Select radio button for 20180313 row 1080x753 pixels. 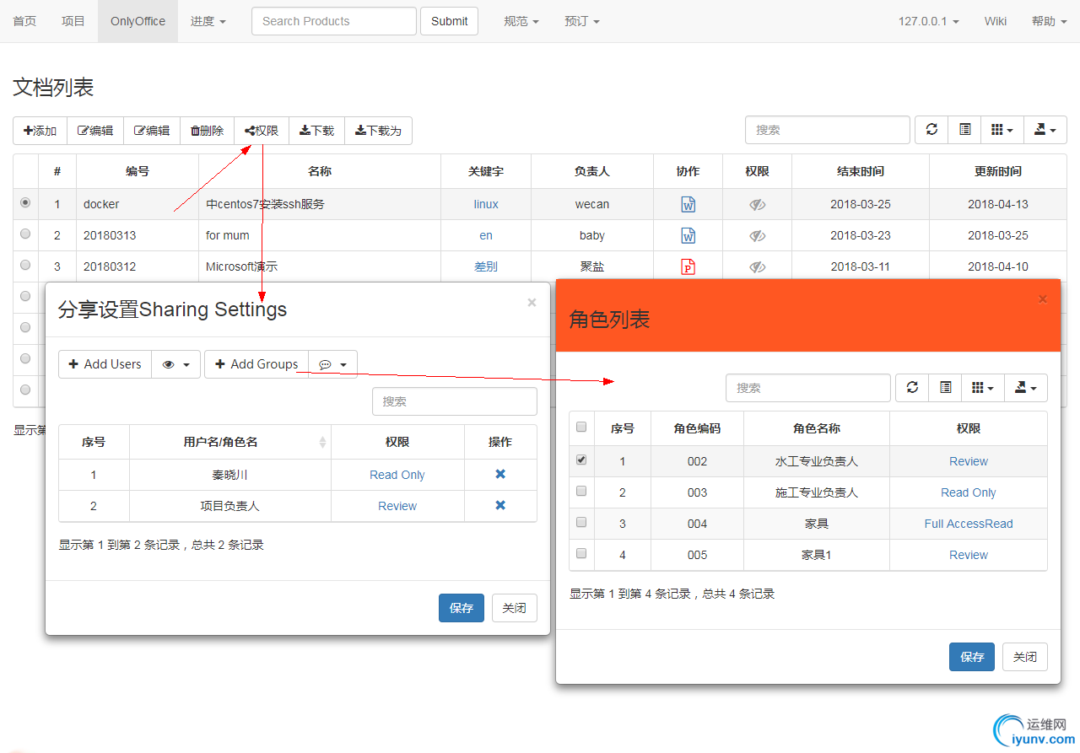25,234
